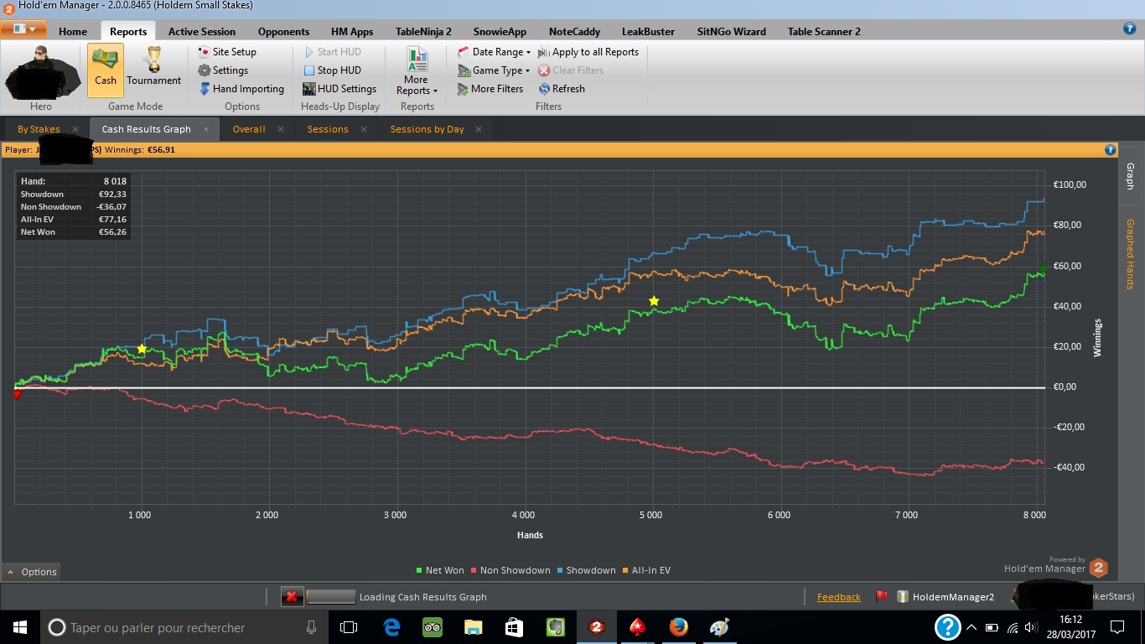The width and height of the screenshot is (1145, 644).
Task: Open the HM Apps tab
Action: click(352, 32)
